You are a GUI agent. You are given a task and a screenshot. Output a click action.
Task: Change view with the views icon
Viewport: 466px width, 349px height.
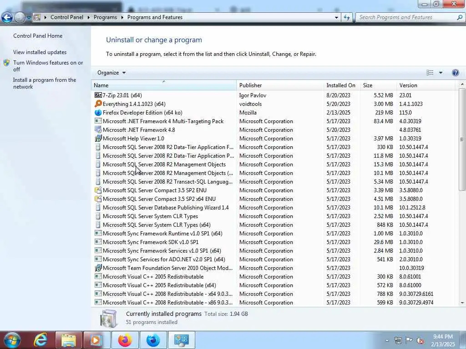click(x=430, y=73)
